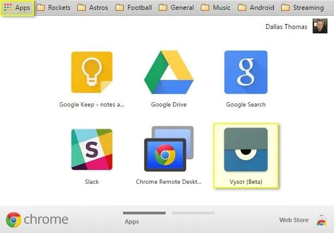Expand the Football bookmark folder
Viewport: 334px width, 233px height.
coord(133,8)
